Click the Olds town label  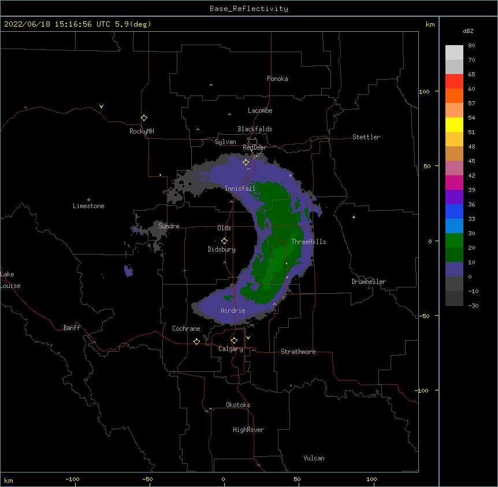click(x=224, y=228)
